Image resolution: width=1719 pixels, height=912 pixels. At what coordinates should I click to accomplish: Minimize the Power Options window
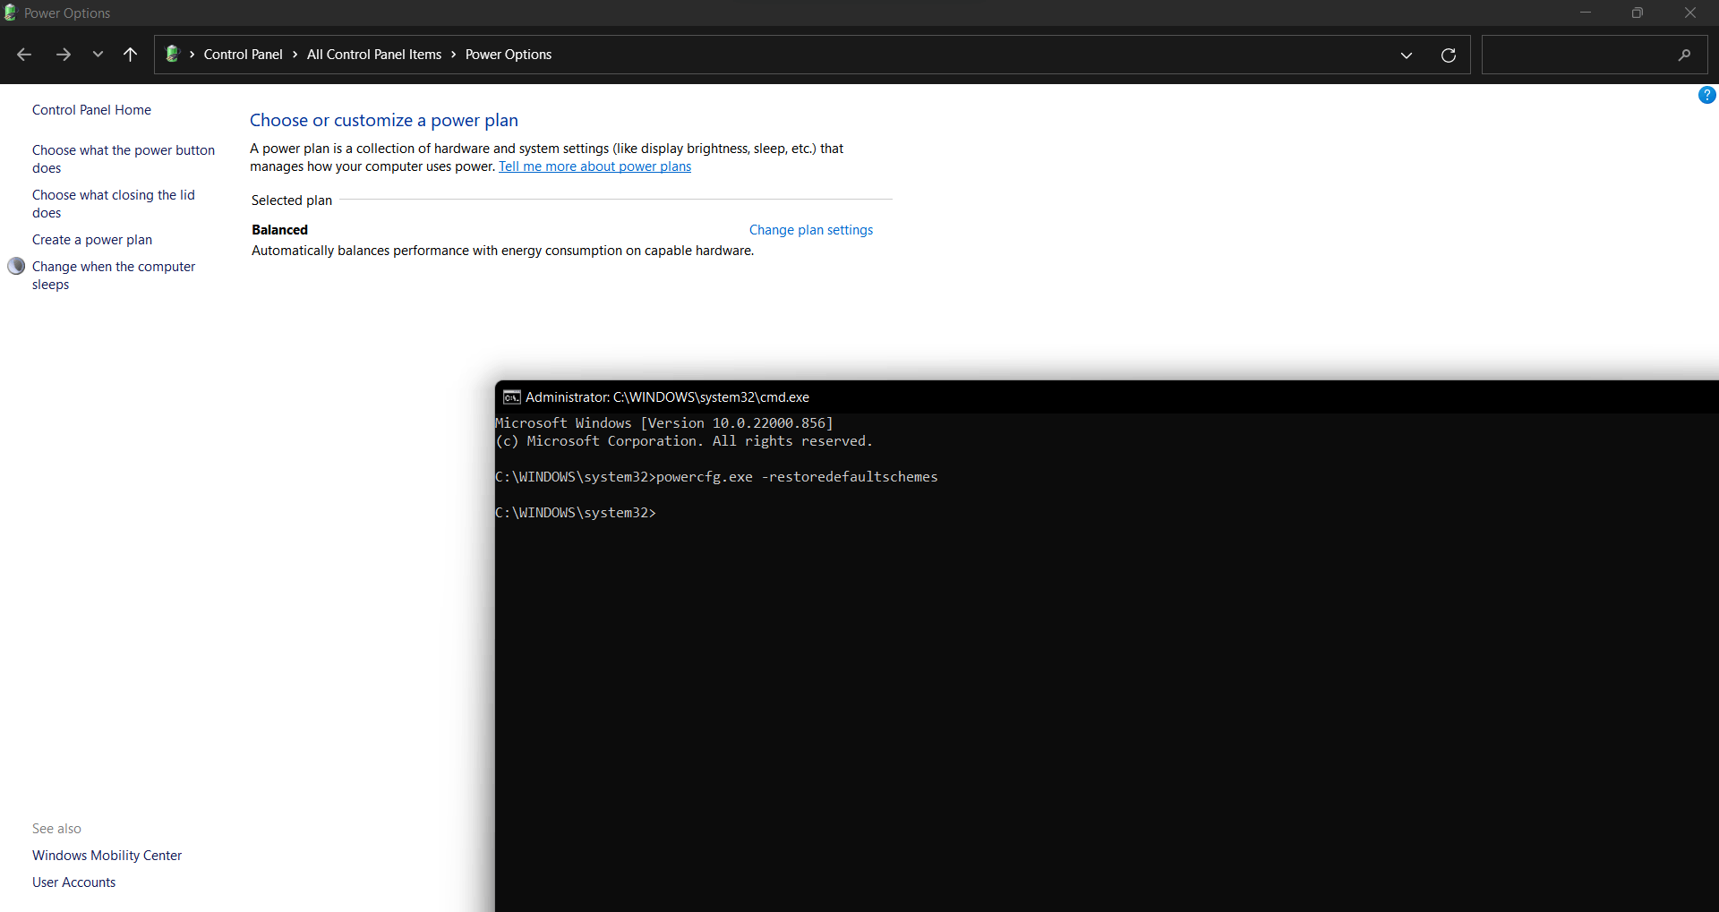click(x=1586, y=13)
